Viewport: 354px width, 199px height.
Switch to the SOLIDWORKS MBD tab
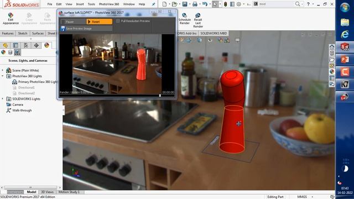click(x=214, y=33)
